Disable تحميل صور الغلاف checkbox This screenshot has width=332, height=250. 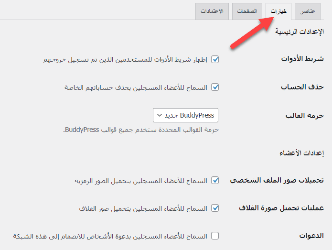coord(215,208)
